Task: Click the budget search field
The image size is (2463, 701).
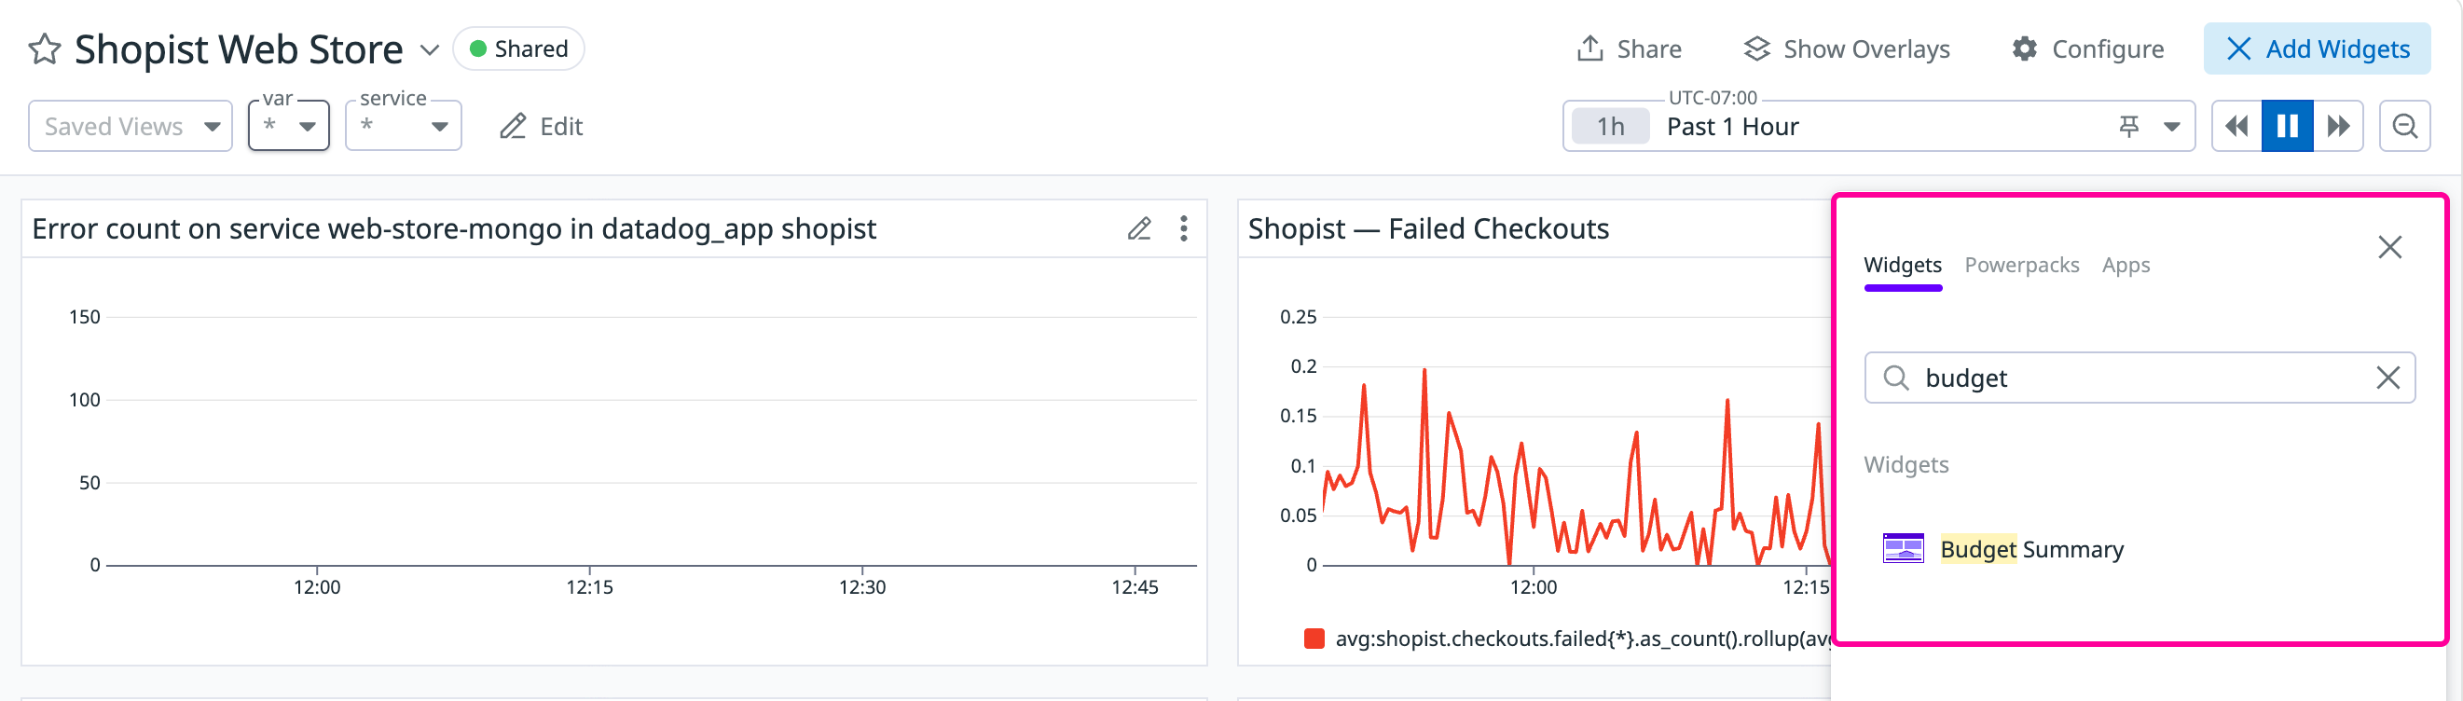Action: (2139, 378)
